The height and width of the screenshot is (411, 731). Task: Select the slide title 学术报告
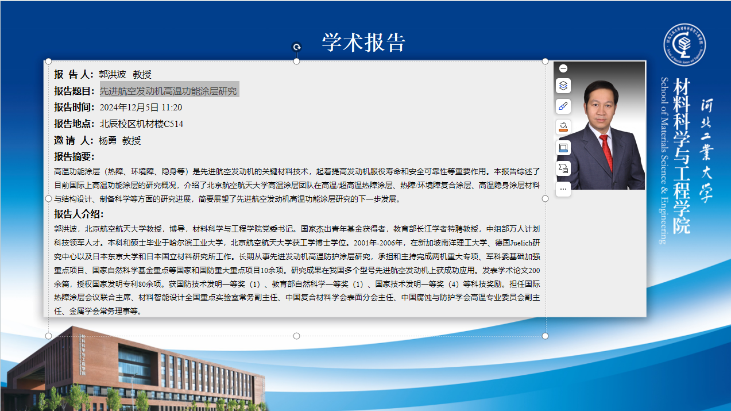click(x=364, y=42)
